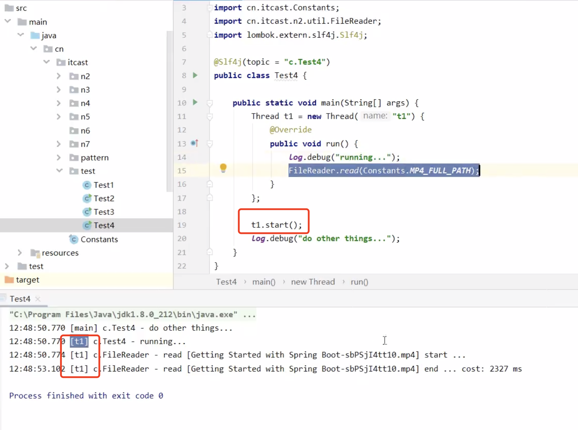Toggle code fold marker at main method line
This screenshot has width=578, height=430.
click(x=210, y=103)
